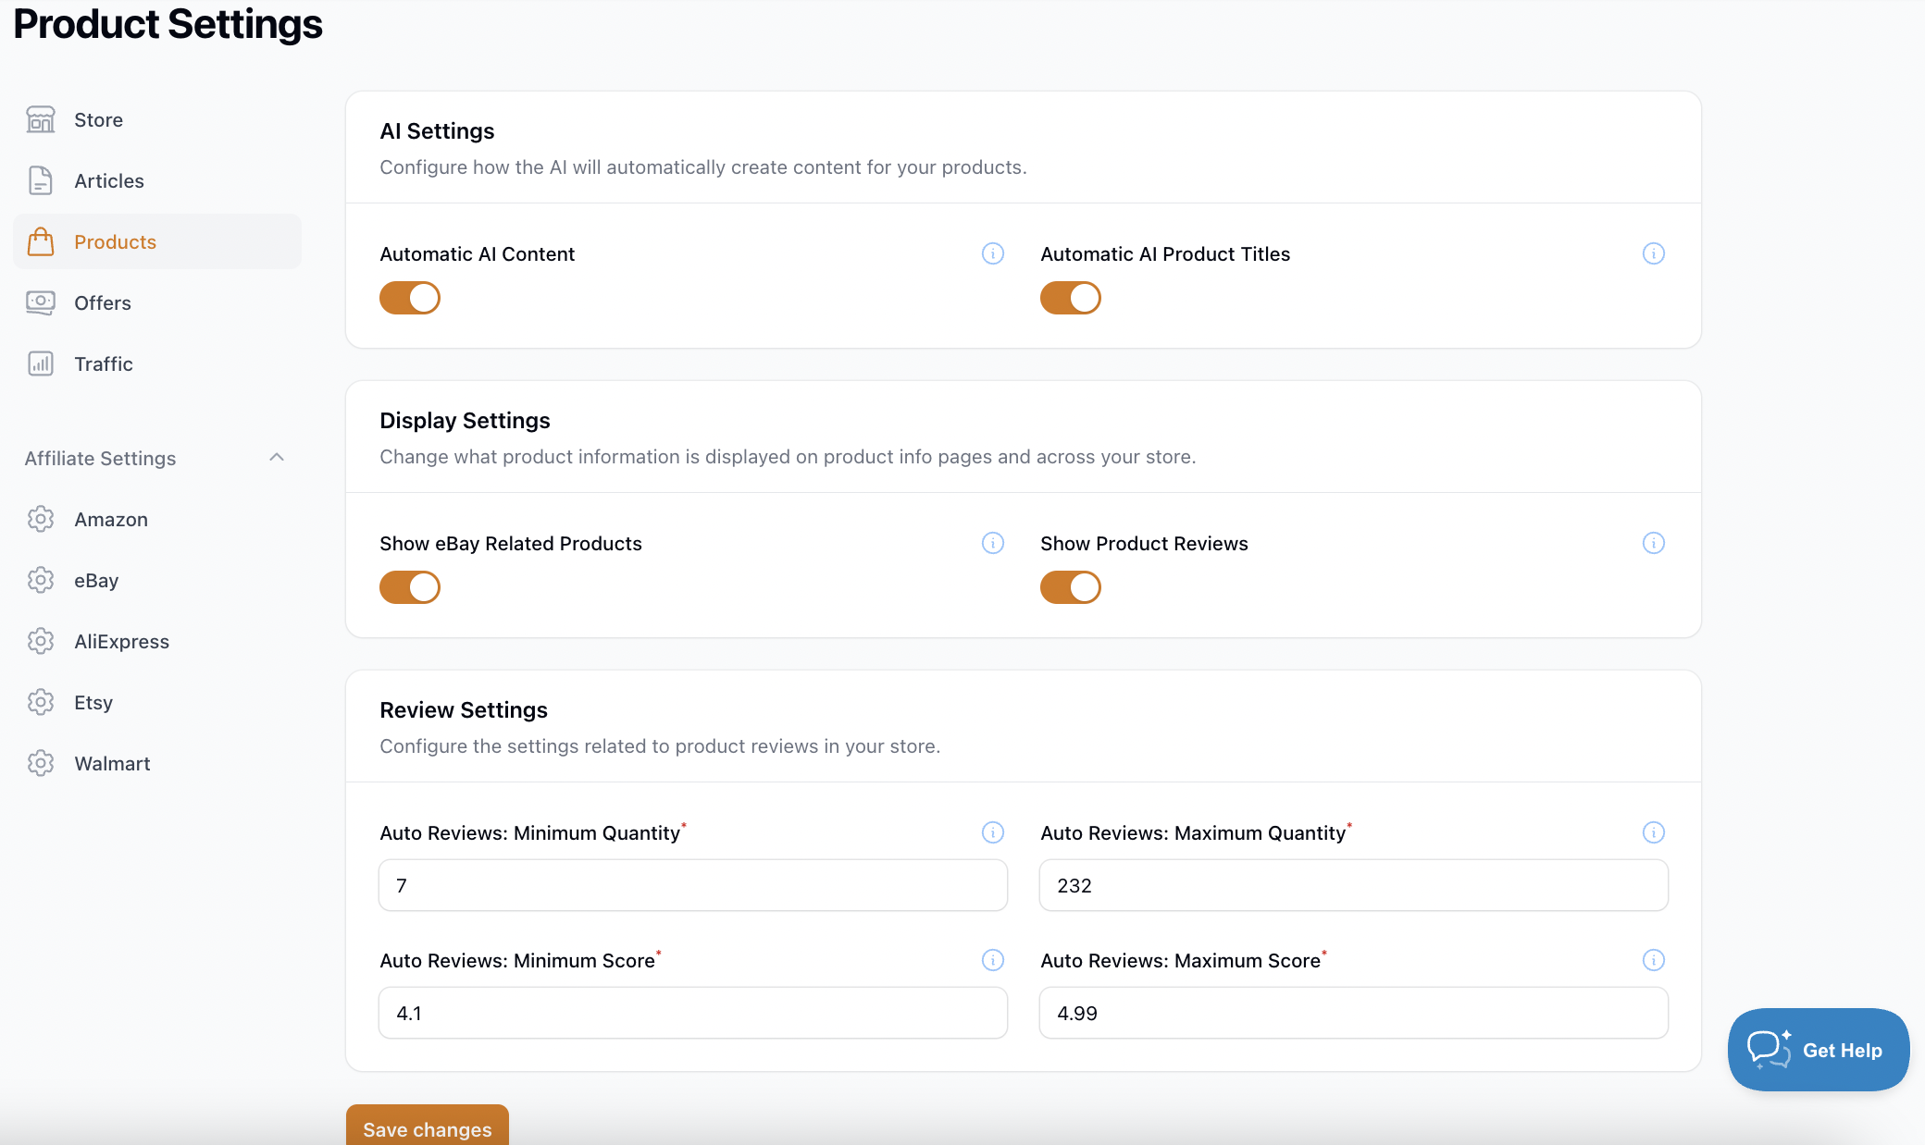Go to the AliExpress affiliate settings
The image size is (1925, 1145).
(121, 642)
